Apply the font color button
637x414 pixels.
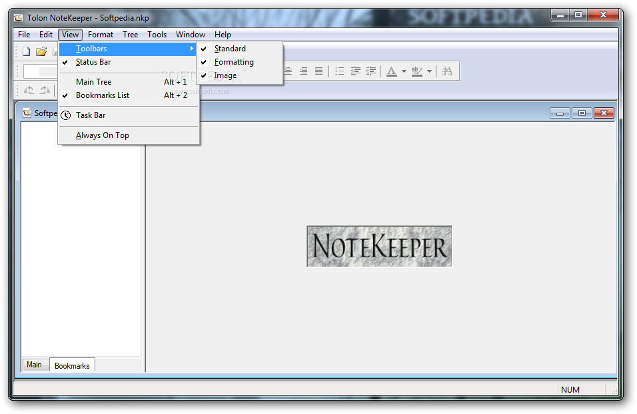[392, 71]
